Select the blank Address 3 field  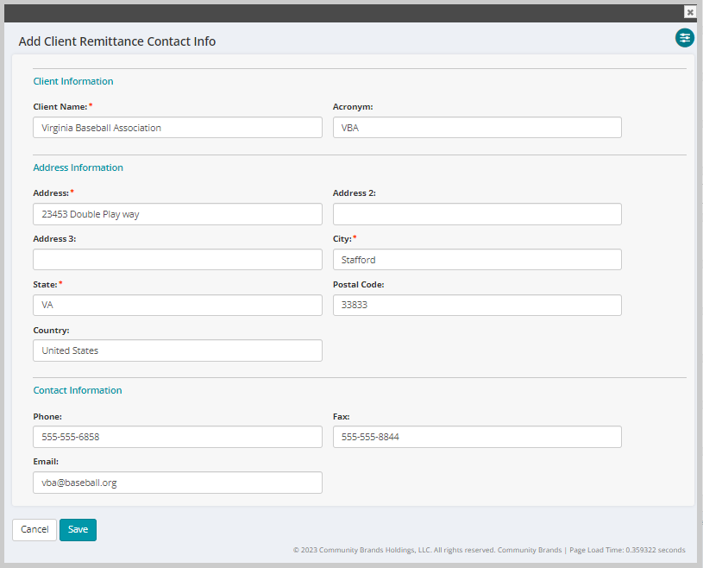point(177,259)
